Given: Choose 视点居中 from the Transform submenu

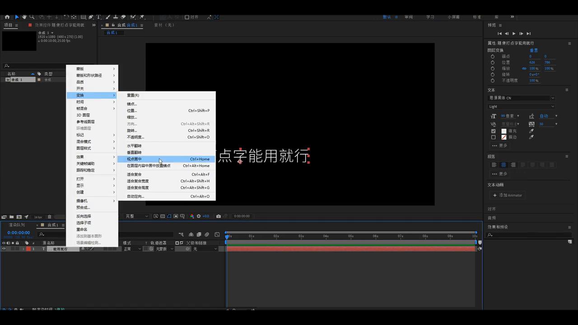Looking at the screenshot, I should pos(134,159).
